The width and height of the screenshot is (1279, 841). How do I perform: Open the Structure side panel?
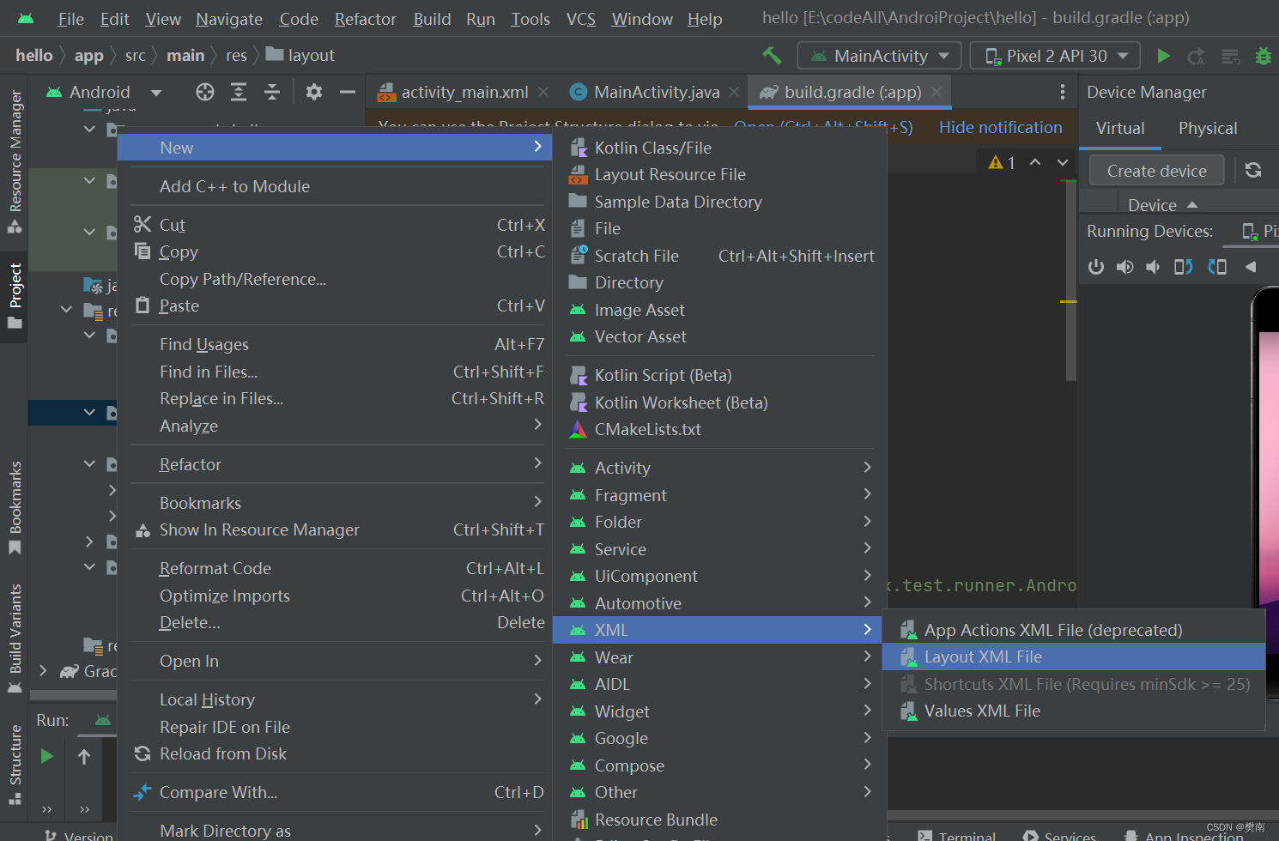coord(15,764)
